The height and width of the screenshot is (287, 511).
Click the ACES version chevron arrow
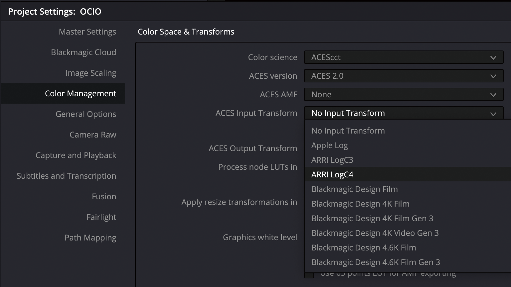point(493,76)
